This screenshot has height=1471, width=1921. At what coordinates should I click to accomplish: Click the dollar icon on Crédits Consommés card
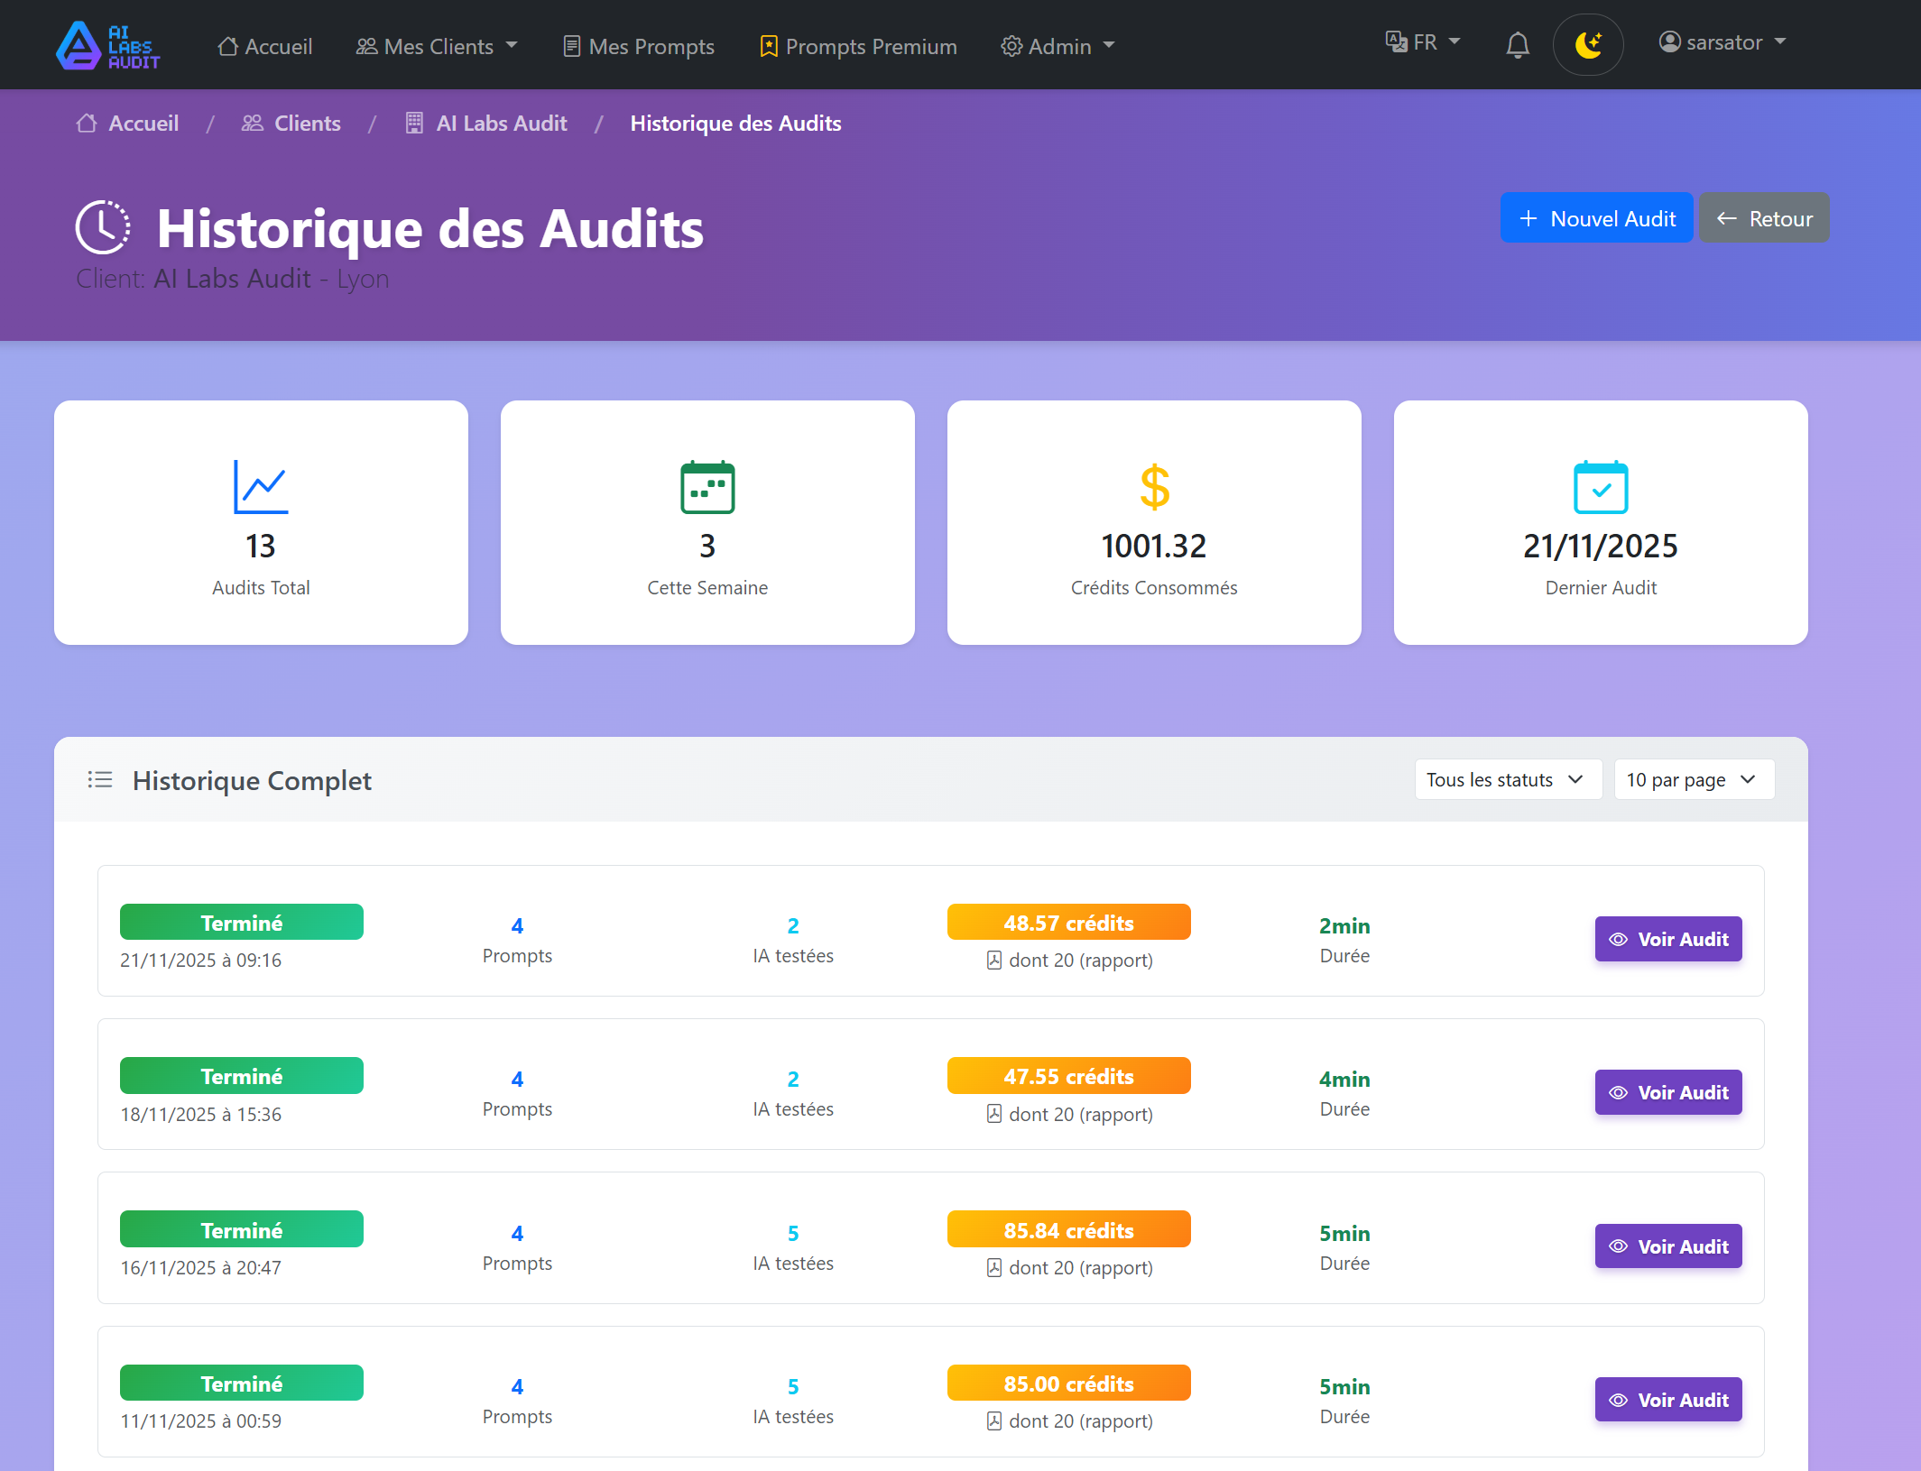(1153, 487)
